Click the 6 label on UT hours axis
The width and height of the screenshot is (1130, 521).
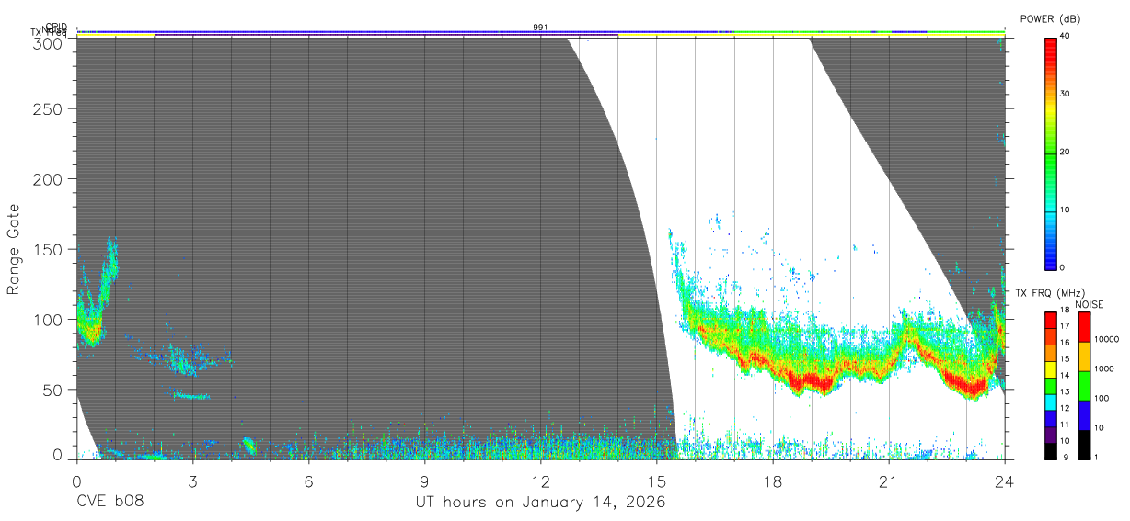tap(308, 481)
